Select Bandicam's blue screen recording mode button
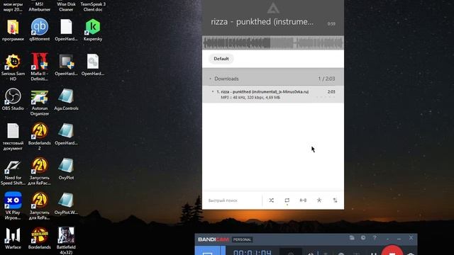 coord(207,251)
